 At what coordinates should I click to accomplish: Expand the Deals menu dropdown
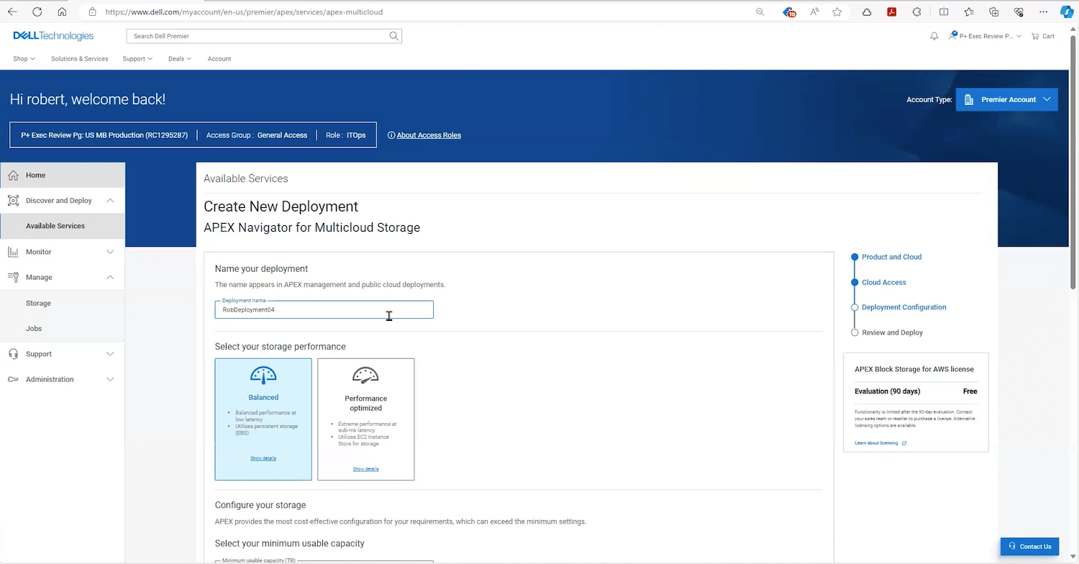[180, 59]
